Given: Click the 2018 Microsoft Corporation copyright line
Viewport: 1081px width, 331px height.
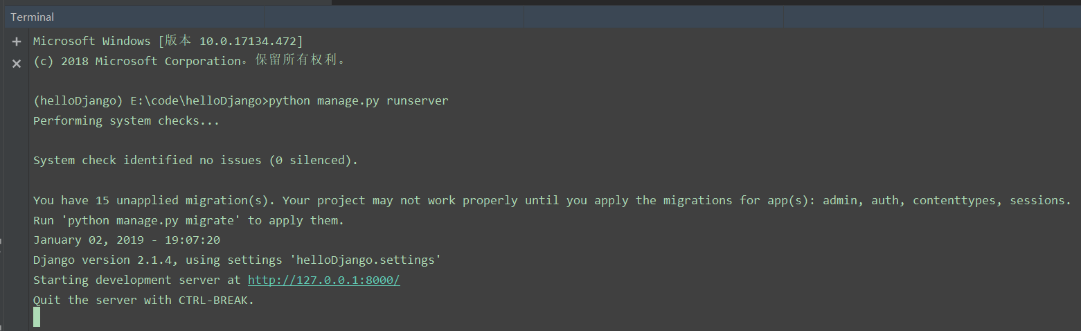Looking at the screenshot, I should pos(188,61).
